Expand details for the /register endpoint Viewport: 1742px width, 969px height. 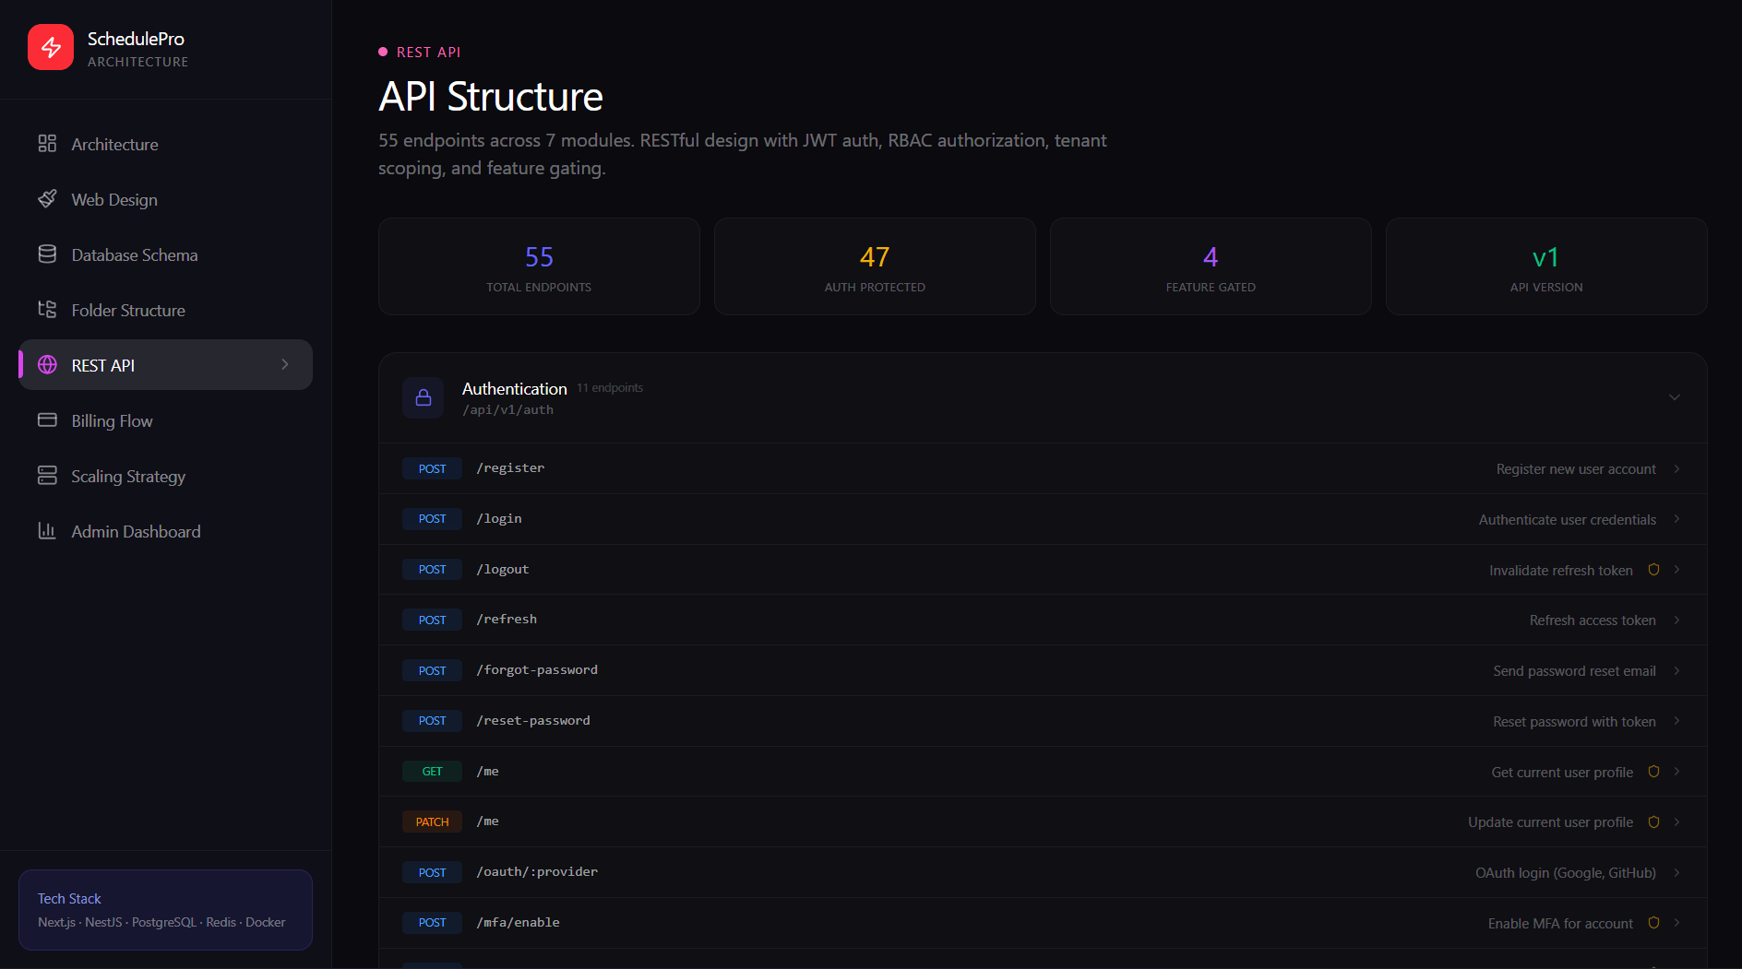pos(1677,468)
